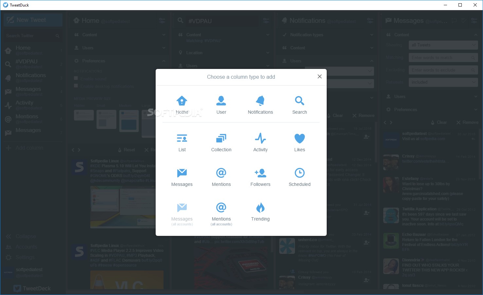Open Accounts from sidebar
The image size is (483, 295).
click(22, 247)
